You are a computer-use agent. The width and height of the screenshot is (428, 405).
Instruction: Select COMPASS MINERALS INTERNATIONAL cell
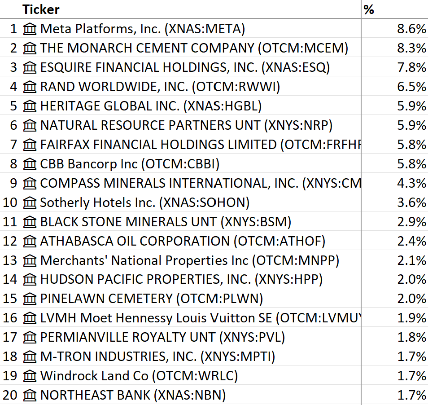pos(191,183)
